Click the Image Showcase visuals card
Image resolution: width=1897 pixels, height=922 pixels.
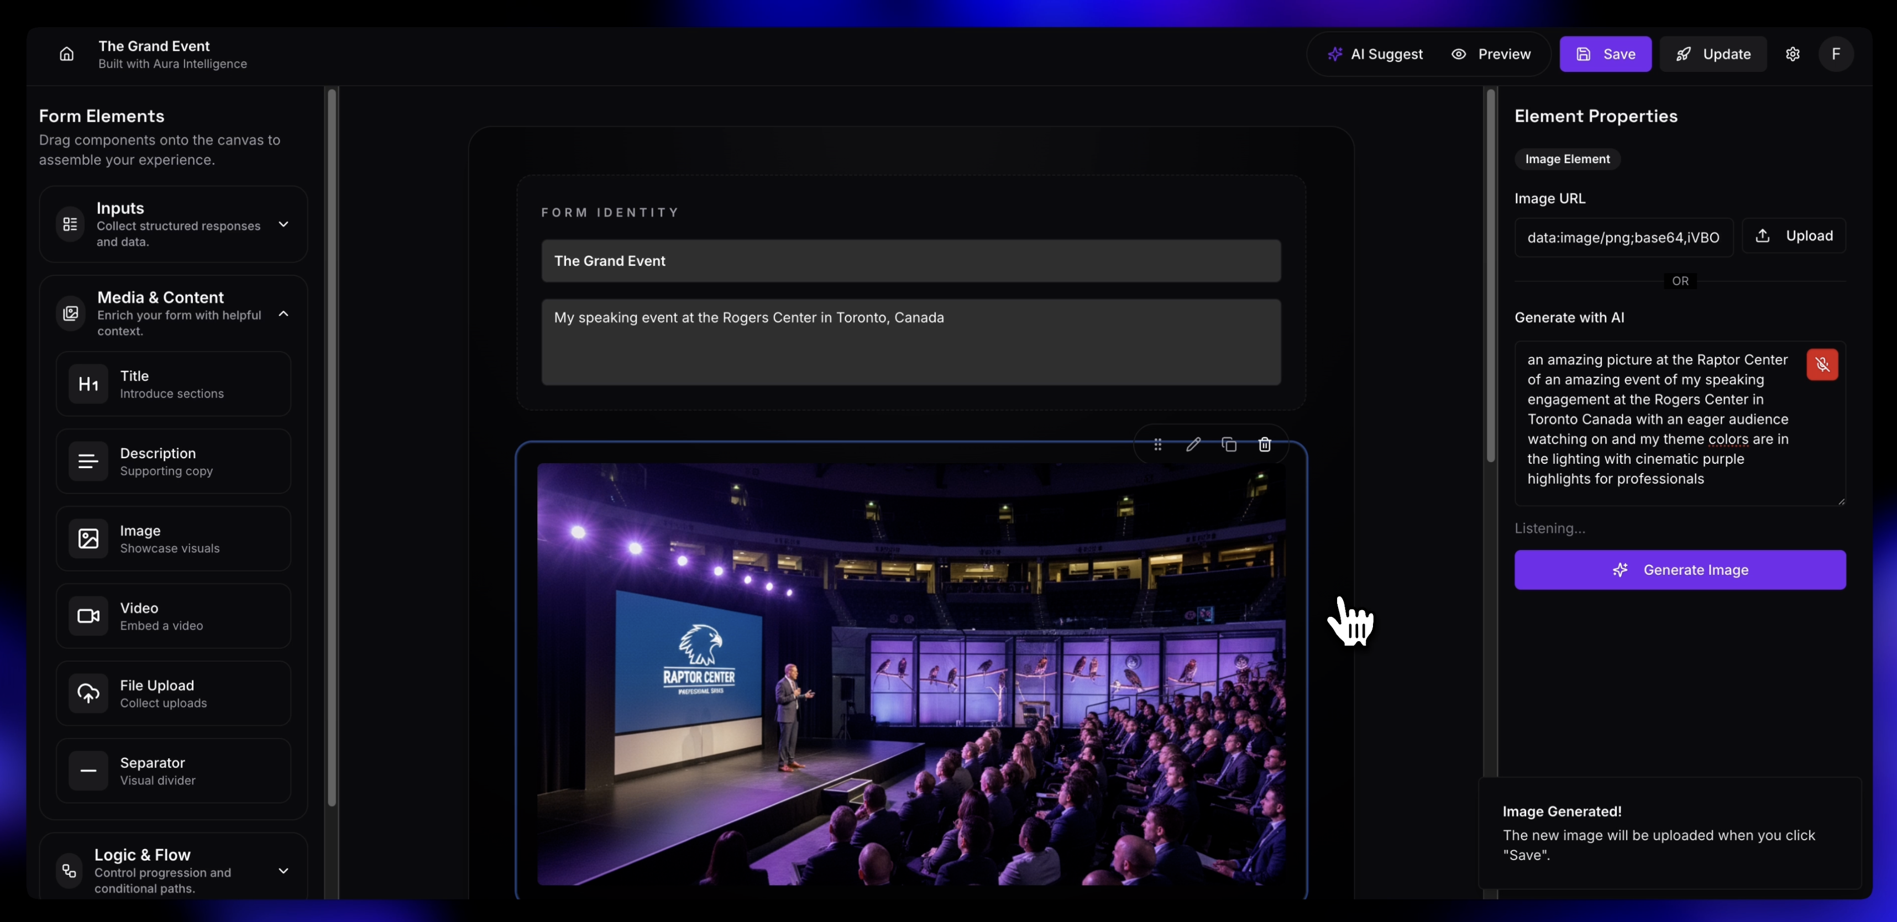coord(173,538)
